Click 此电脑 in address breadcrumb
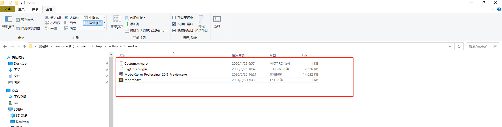The image size is (502, 127). click(x=43, y=46)
